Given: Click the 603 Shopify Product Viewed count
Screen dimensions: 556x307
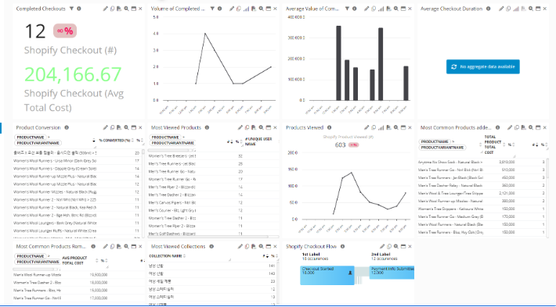Looking at the screenshot, I should point(340,145).
